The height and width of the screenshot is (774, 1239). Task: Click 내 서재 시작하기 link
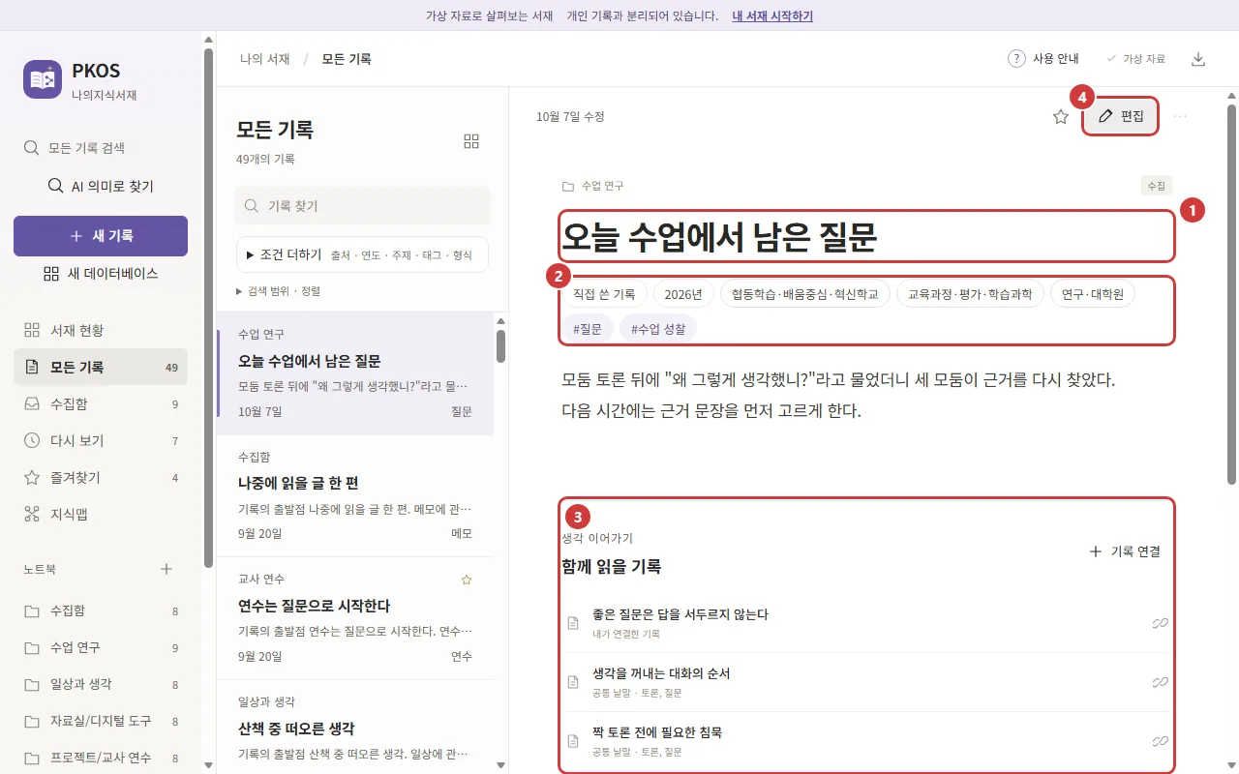coord(772,15)
